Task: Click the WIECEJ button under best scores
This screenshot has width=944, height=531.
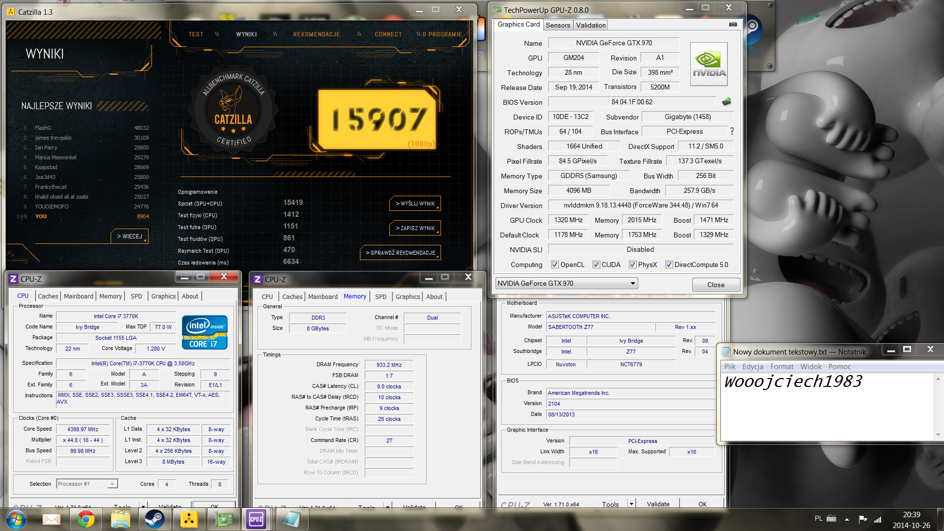Action: [129, 236]
